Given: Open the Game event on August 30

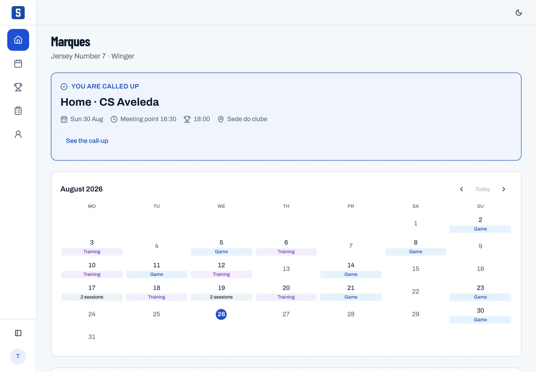Looking at the screenshot, I should tap(480, 320).
